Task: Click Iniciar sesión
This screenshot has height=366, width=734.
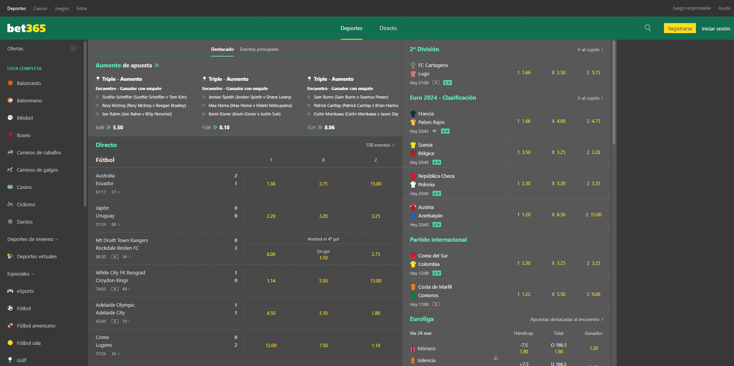Action: tap(716, 28)
